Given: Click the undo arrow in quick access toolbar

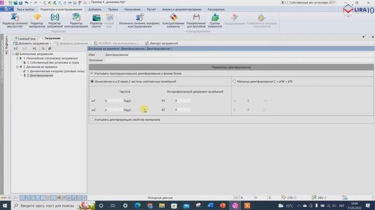Looking at the screenshot, I should point(26,2).
